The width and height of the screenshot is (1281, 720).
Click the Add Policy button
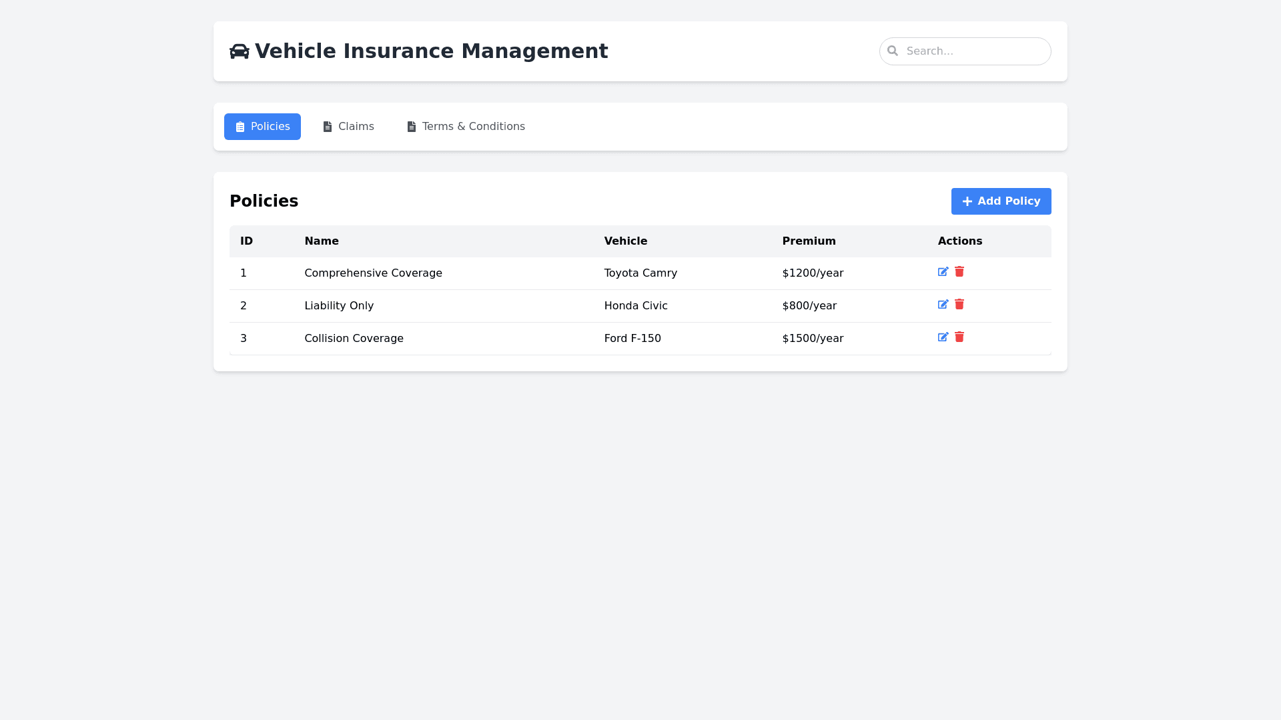coord(1001,201)
